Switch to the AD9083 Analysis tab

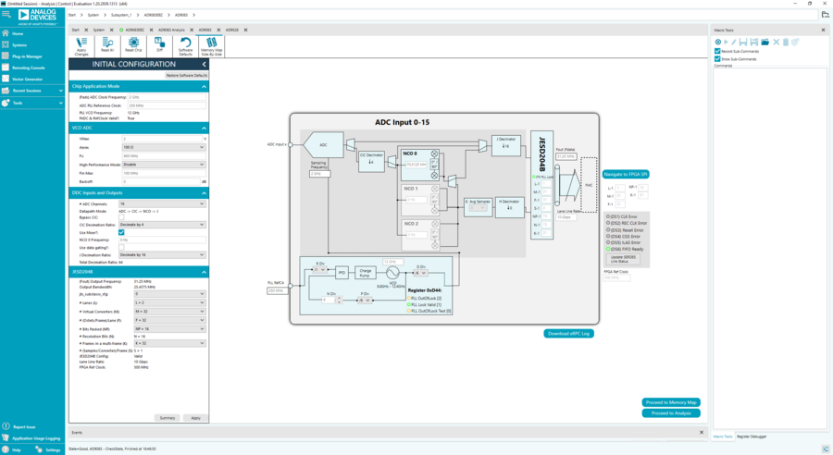171,30
